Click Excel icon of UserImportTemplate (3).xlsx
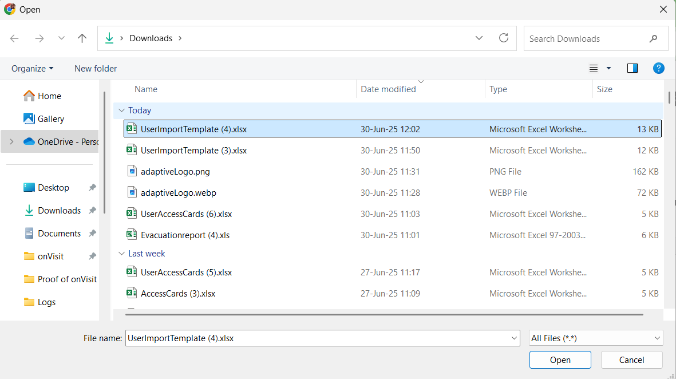 [132, 149]
